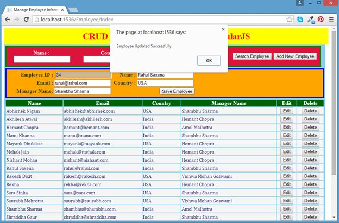Click the browser back arrow
Viewport: 339px width, 223px height.
click(x=8, y=20)
